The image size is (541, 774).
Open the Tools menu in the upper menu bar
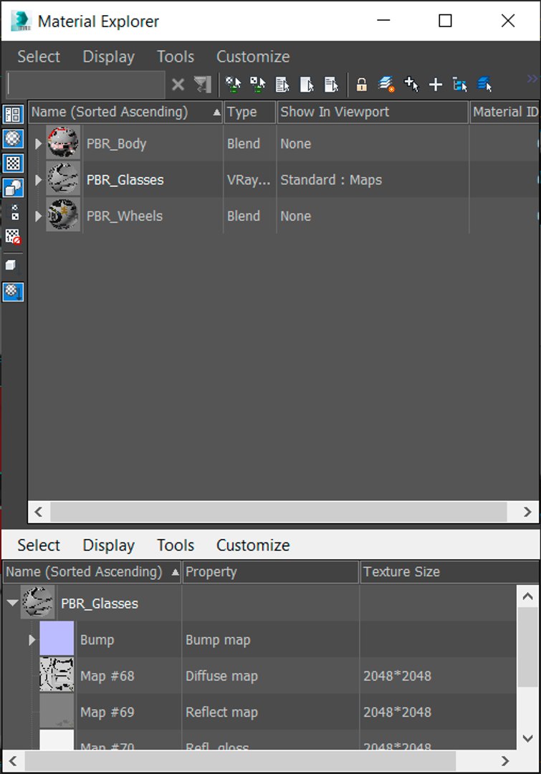[176, 57]
